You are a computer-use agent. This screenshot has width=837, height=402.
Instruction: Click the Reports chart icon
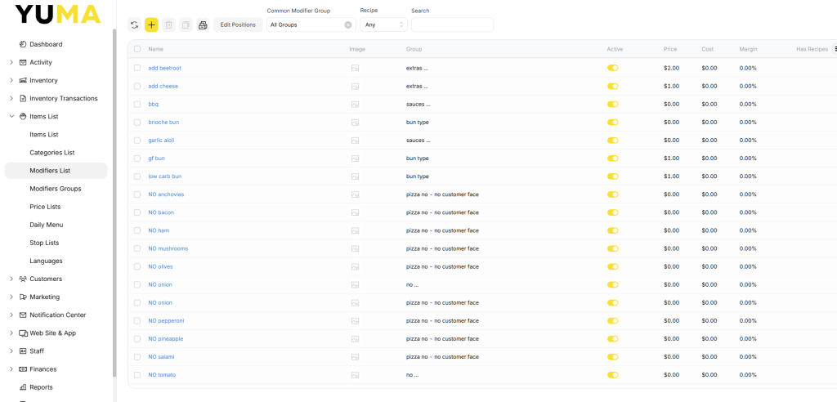[x=22, y=387]
